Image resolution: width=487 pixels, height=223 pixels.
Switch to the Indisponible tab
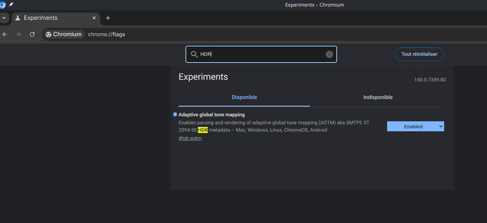pyautogui.click(x=378, y=97)
